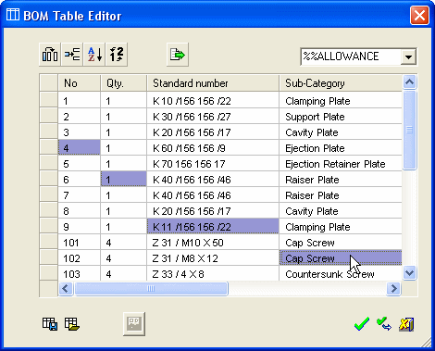Screen dimensions: 435x351
Task: Select the Ejection Retainer Plate cell
Action: [341, 164]
